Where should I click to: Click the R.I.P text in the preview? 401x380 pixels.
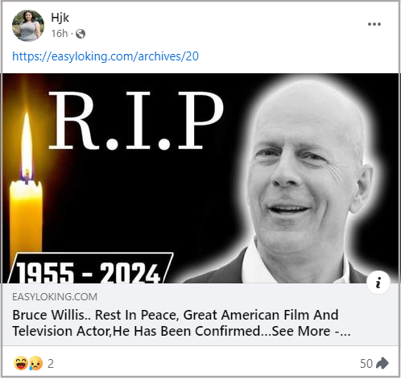point(136,121)
